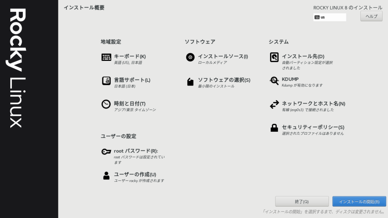Select the ソフトウェアの選択 package icon
The image size is (388, 218).
190,82
